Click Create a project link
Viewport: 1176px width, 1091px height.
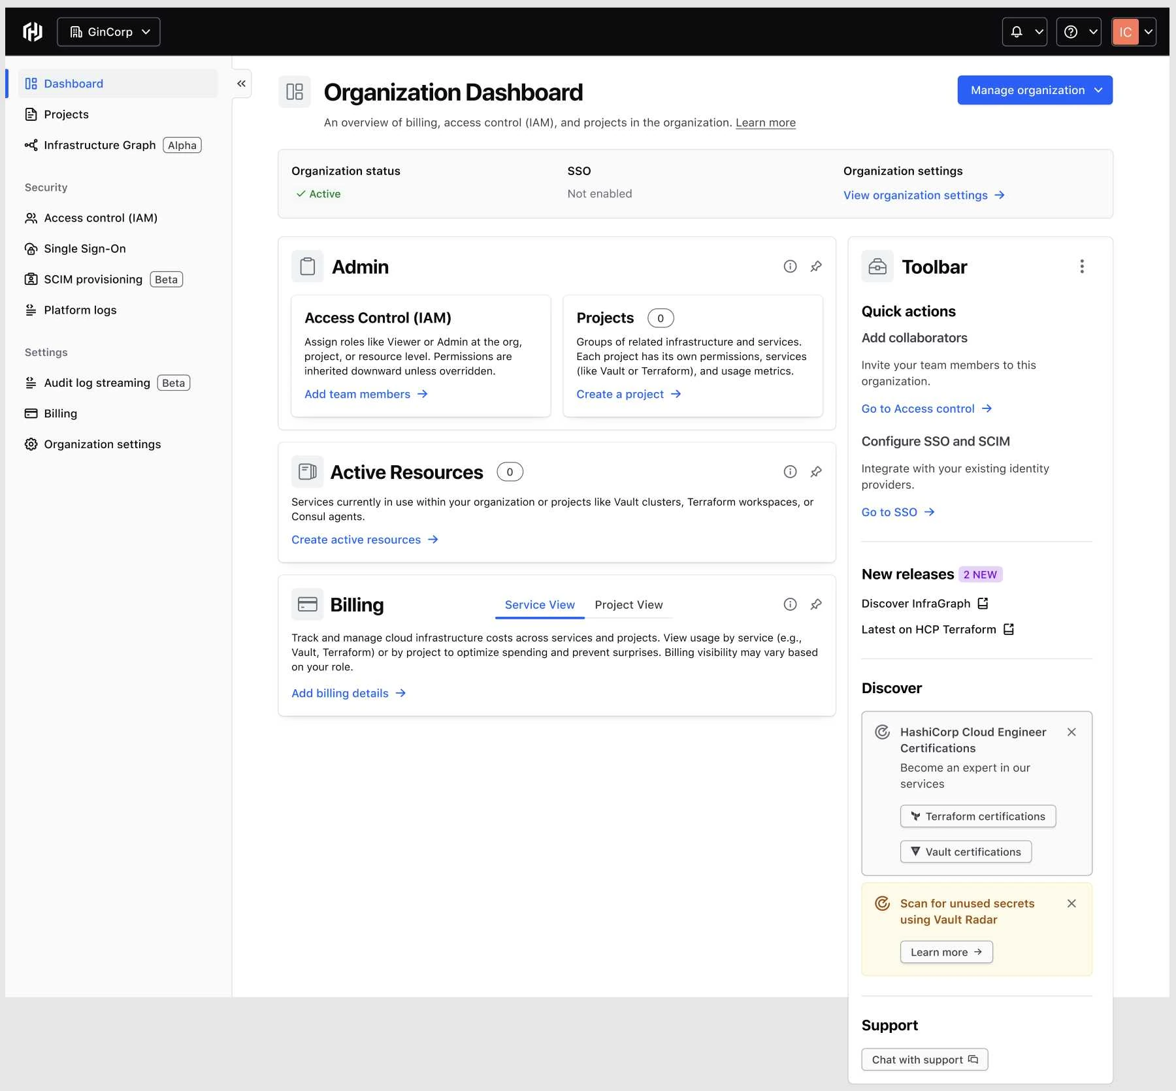[x=629, y=394]
